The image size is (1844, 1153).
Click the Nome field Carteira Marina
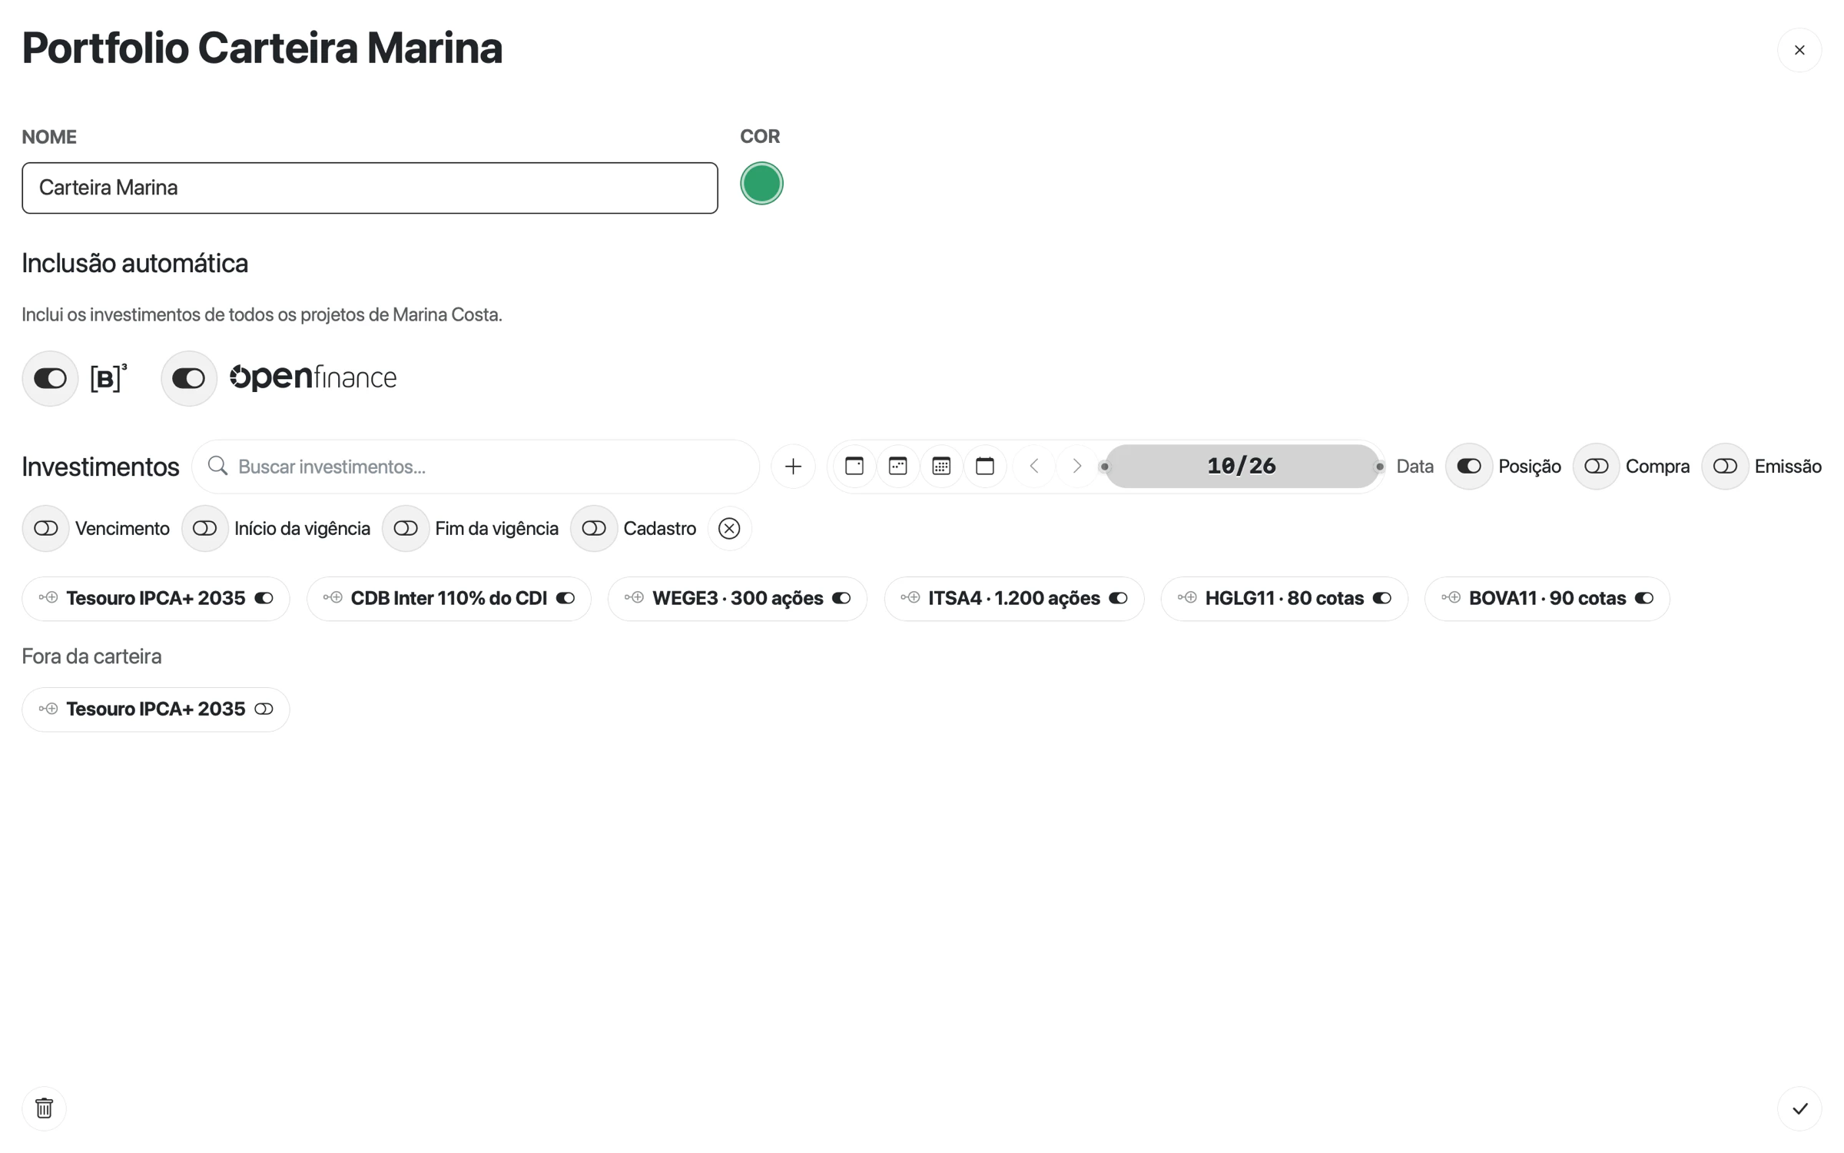pos(370,188)
